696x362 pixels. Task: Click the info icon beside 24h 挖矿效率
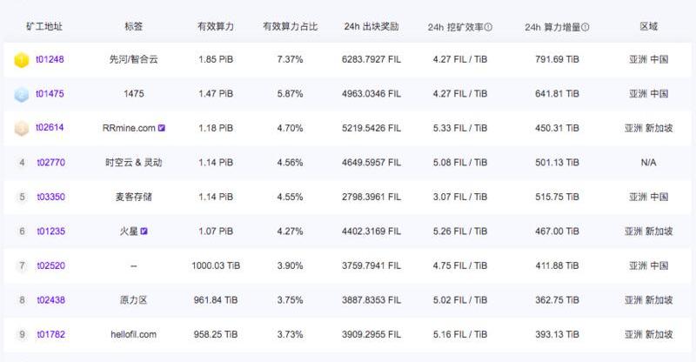[x=488, y=27]
